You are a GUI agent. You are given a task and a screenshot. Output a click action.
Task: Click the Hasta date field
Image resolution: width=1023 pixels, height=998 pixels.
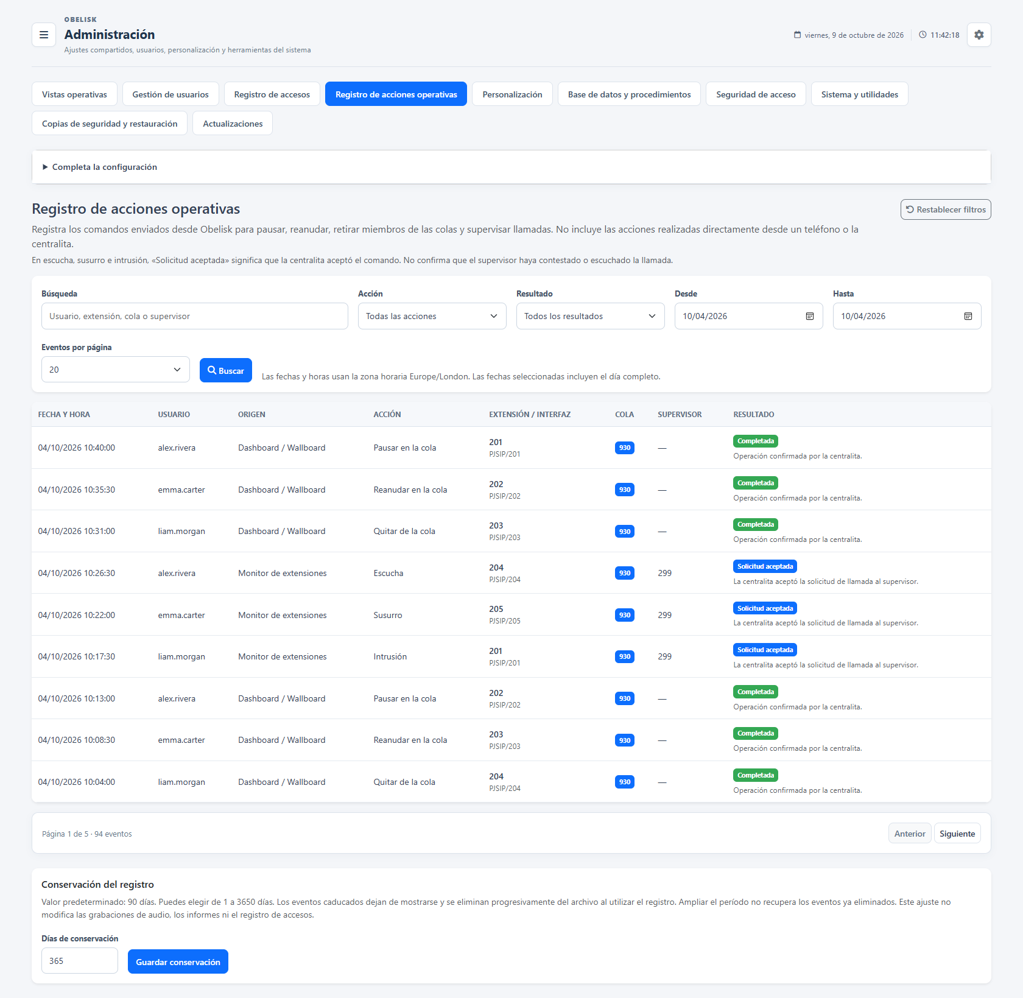(907, 316)
